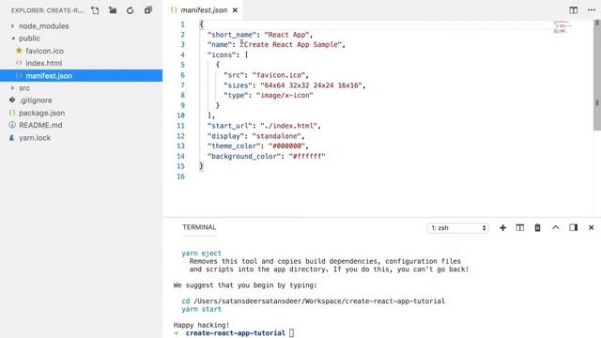Add a new terminal instance

(502, 227)
